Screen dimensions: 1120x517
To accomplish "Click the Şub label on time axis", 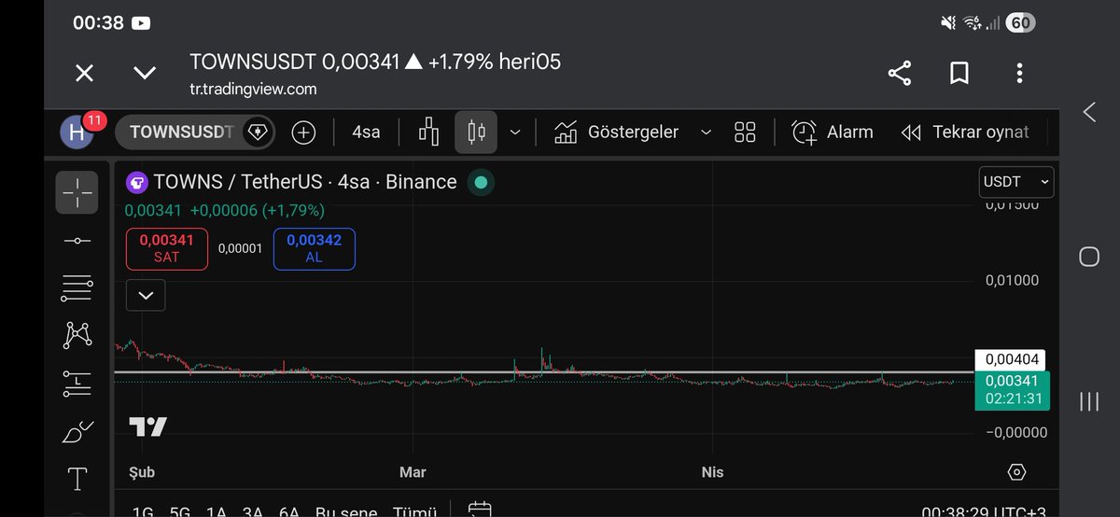I will [x=141, y=472].
